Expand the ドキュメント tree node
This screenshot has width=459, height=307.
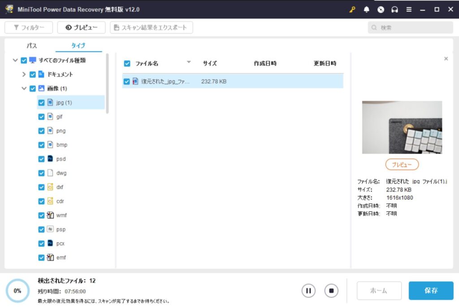tap(24, 74)
